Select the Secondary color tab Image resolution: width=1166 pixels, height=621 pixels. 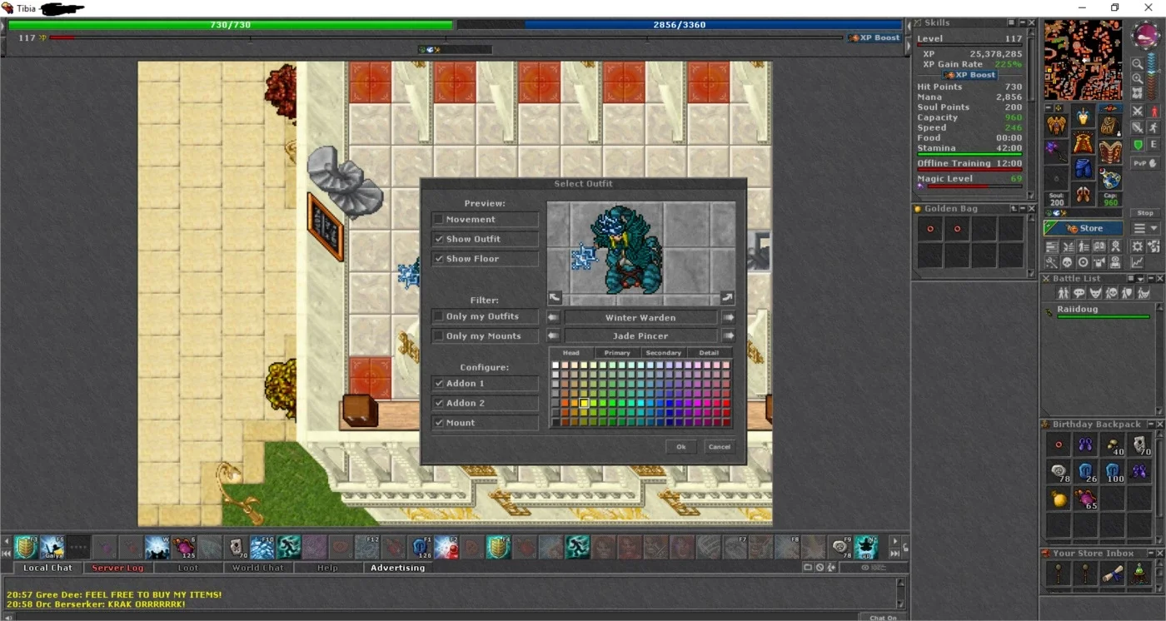pos(664,353)
